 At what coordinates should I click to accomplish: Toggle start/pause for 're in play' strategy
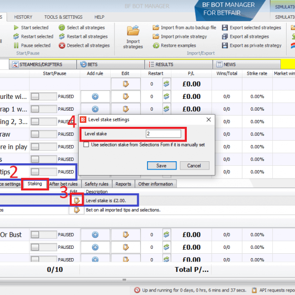coord(44,147)
